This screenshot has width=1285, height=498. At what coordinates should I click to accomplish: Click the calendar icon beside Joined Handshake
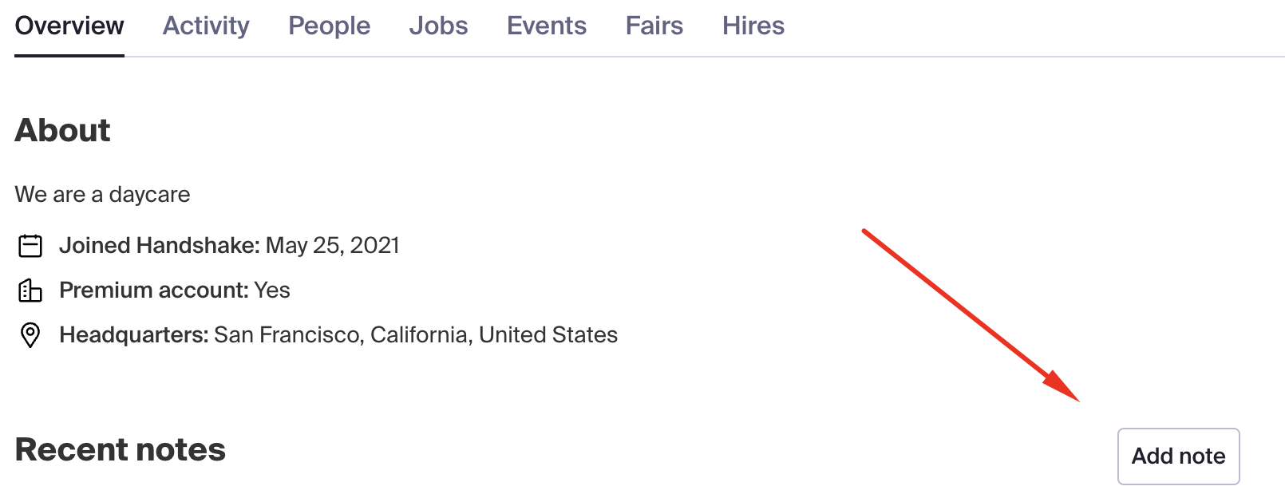point(30,246)
